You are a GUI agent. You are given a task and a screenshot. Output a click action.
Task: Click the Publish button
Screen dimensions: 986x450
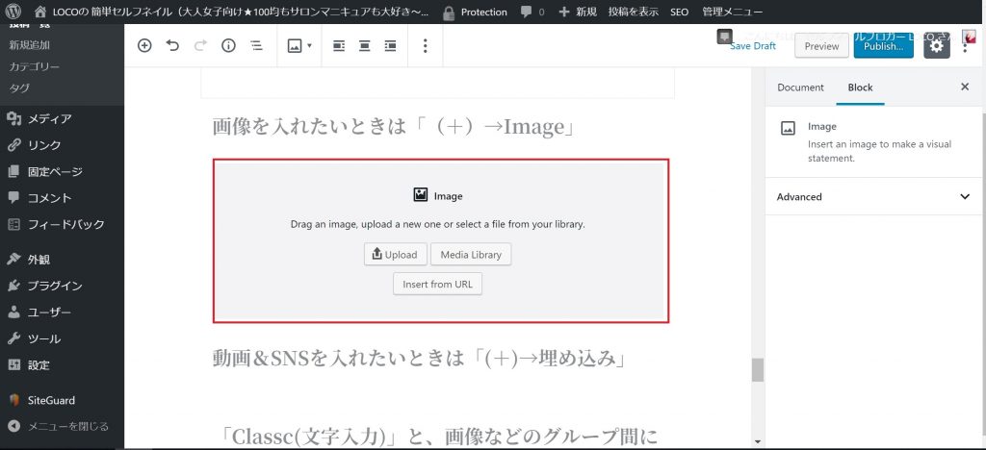(884, 46)
